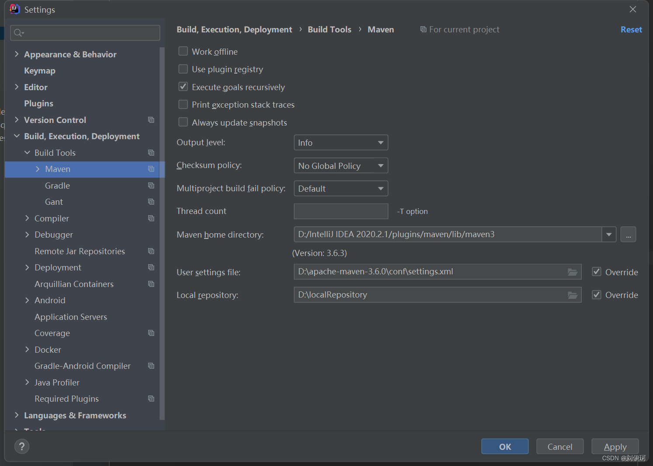Image resolution: width=653 pixels, height=466 pixels.
Task: Click the project-level icon beside Remote Jar Repositories
Action: pos(151,251)
